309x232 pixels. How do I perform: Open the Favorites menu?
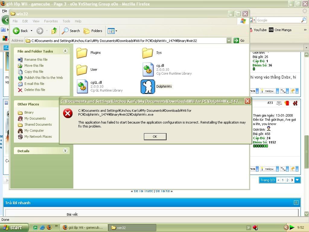coord(51,21)
